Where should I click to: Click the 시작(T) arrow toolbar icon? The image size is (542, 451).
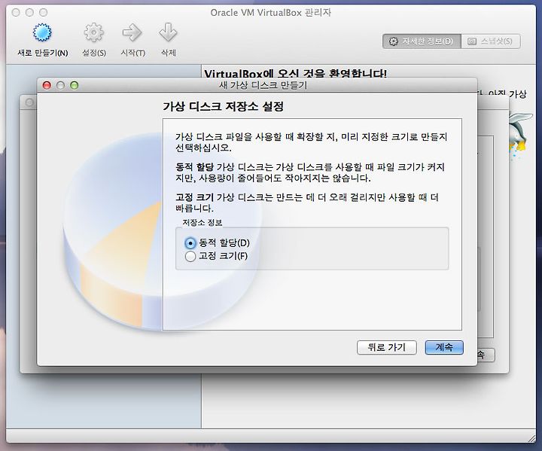(132, 32)
